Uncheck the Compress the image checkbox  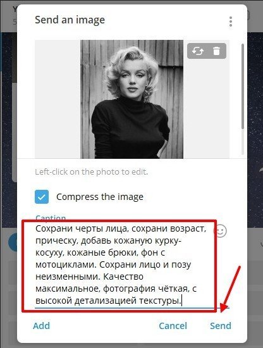click(42, 197)
